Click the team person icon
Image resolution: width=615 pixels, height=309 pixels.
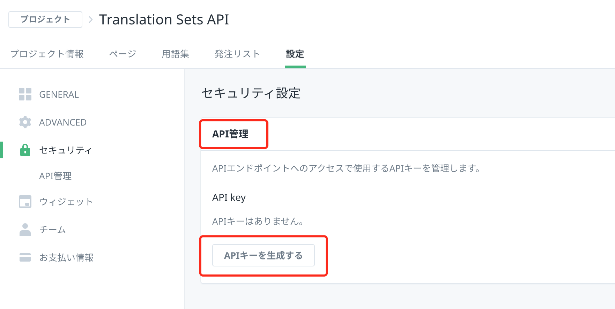pos(25,229)
